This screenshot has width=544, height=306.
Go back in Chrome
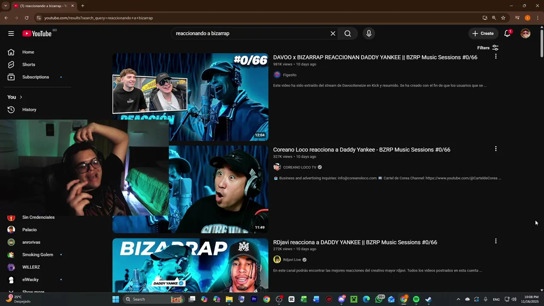pos(6,18)
